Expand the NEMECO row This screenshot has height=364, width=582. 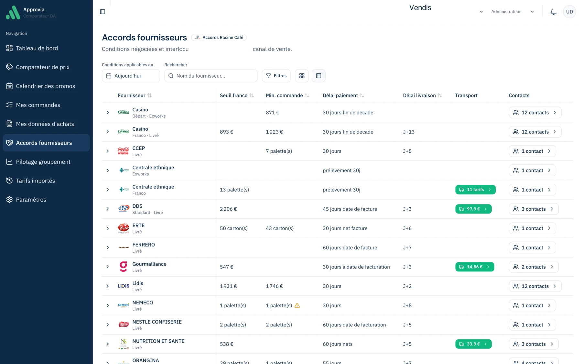[x=108, y=305]
